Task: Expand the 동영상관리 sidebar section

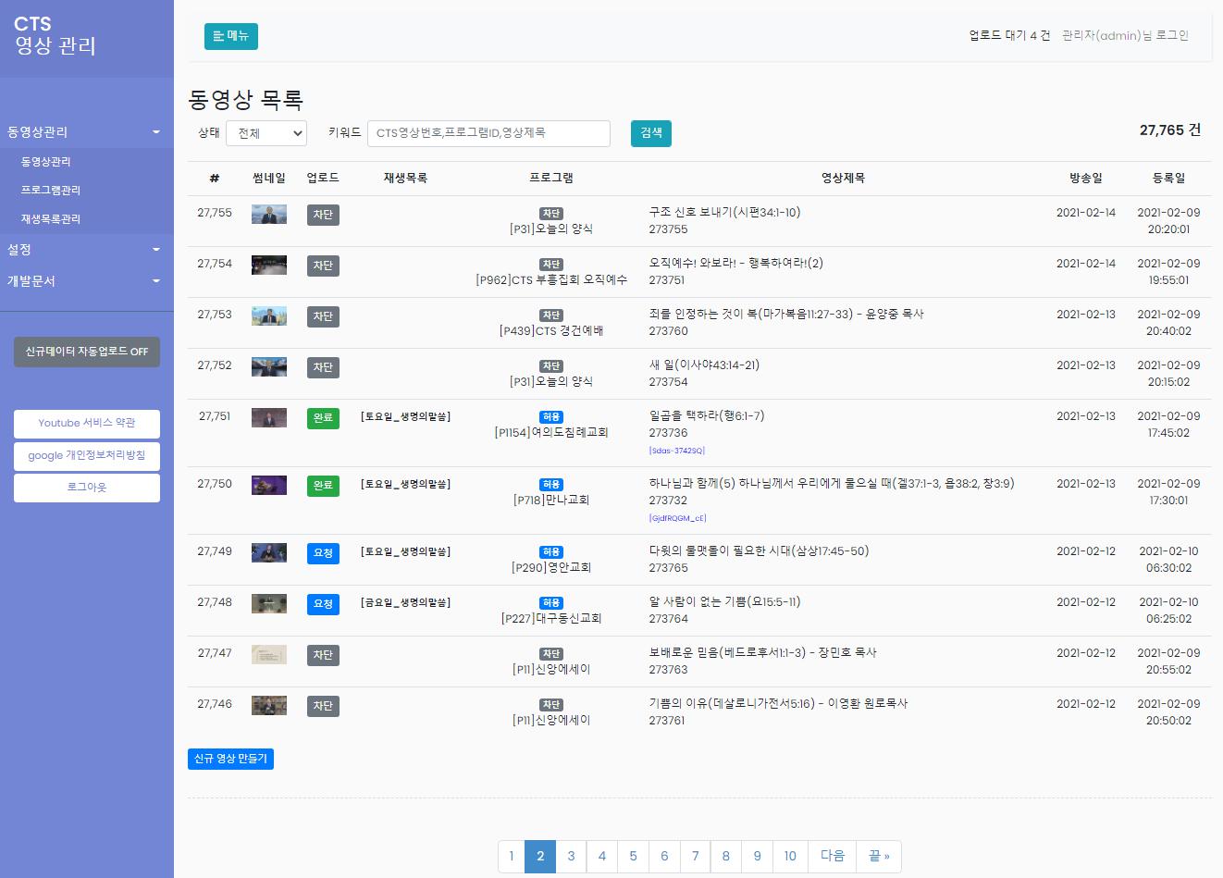Action: (x=86, y=132)
